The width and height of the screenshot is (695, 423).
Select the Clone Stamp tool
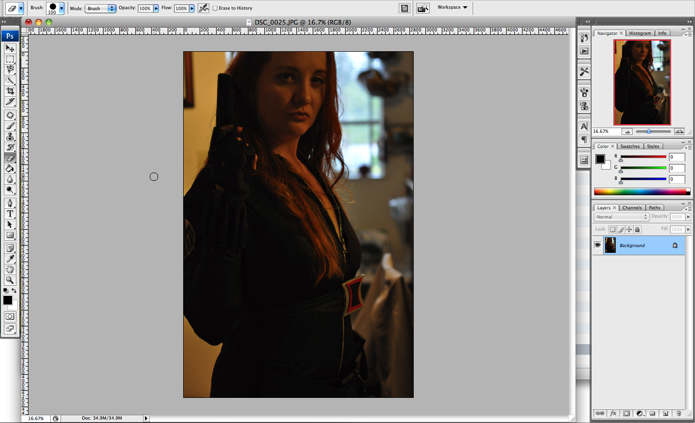[x=10, y=137]
